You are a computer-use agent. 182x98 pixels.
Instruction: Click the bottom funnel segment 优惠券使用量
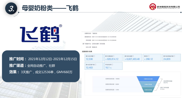(148, 90)
